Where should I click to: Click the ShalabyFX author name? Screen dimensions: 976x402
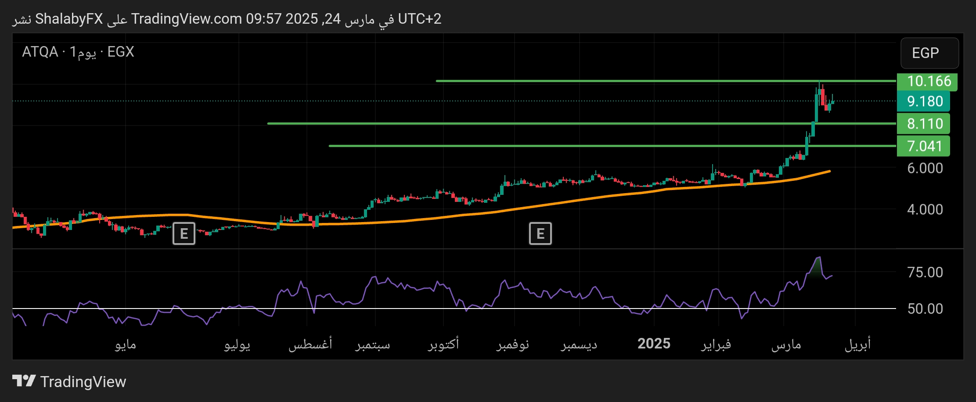pyautogui.click(x=69, y=19)
